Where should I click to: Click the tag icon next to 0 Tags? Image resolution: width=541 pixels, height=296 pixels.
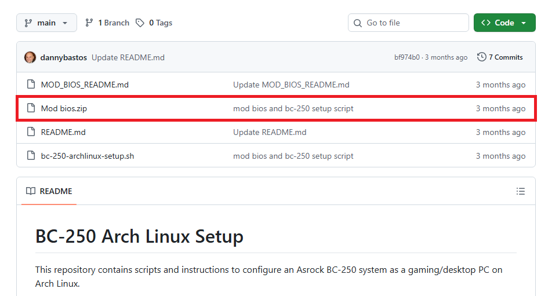[x=140, y=23]
